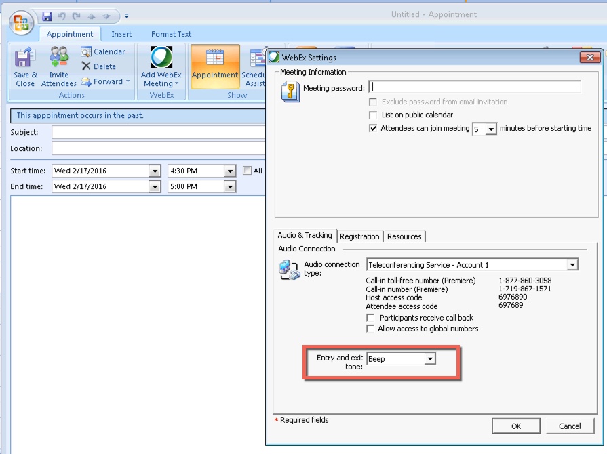This screenshot has width=607, height=454.
Task: Click the call-in number 1-719-867-1571
Action: tap(524, 289)
